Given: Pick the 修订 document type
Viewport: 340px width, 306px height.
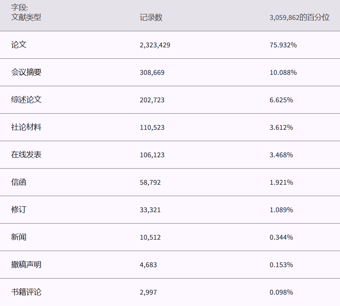Looking at the screenshot, I should (x=19, y=210).
